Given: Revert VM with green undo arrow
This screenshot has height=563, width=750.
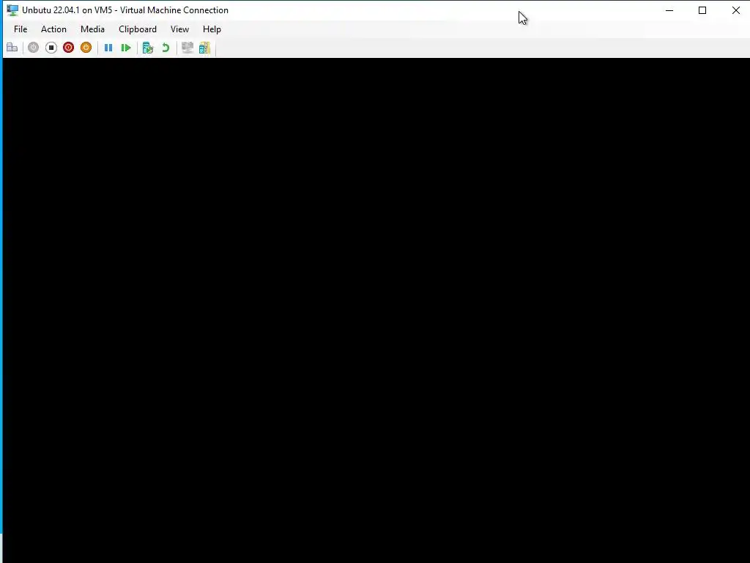Looking at the screenshot, I should 166,48.
